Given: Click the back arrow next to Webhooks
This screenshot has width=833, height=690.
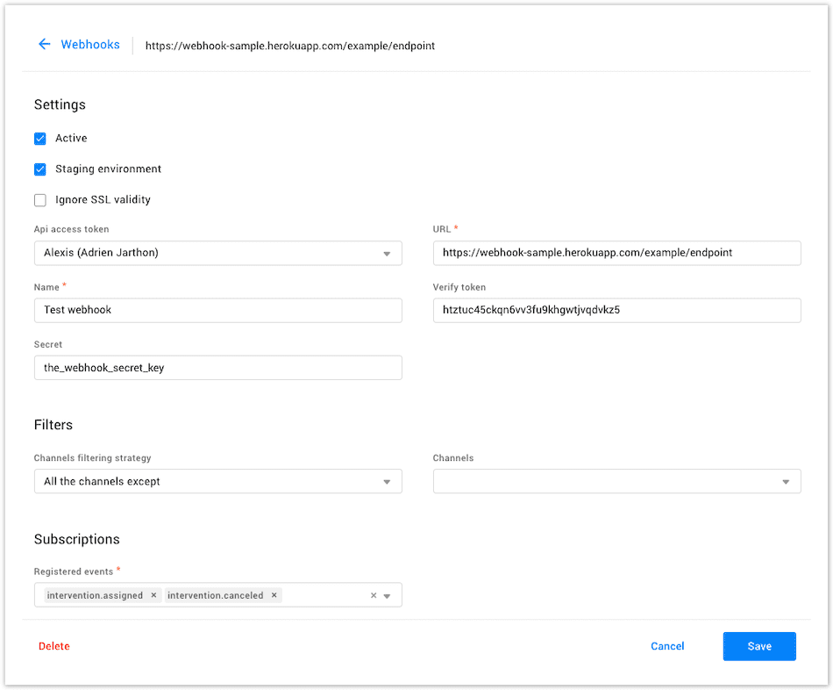Looking at the screenshot, I should [45, 44].
